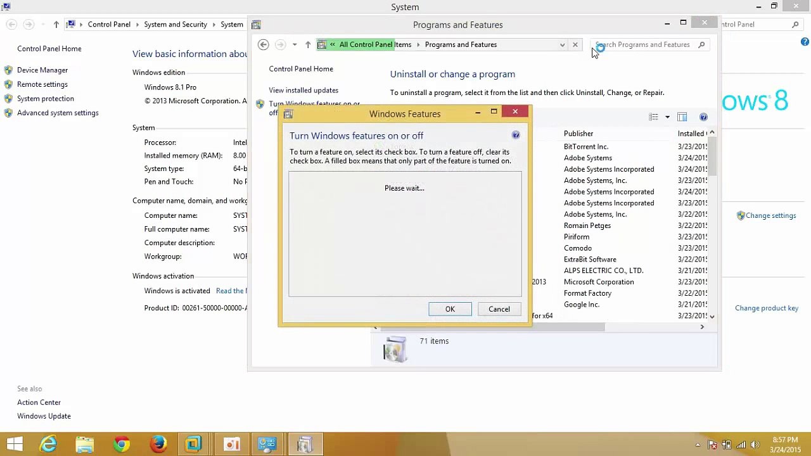Select the Format Factory row
This screenshot has height=456, width=811.
(587, 293)
